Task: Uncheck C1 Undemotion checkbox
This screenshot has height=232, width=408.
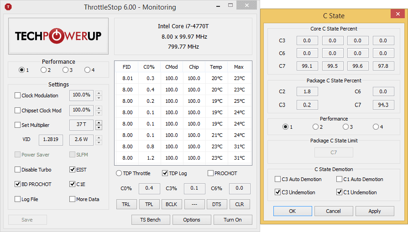Action: coord(339,192)
